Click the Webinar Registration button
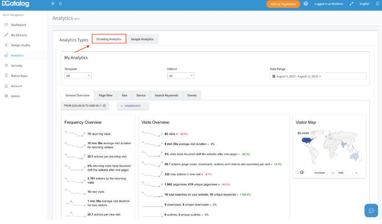Viewport: 382px width, 224px height. 283,4
